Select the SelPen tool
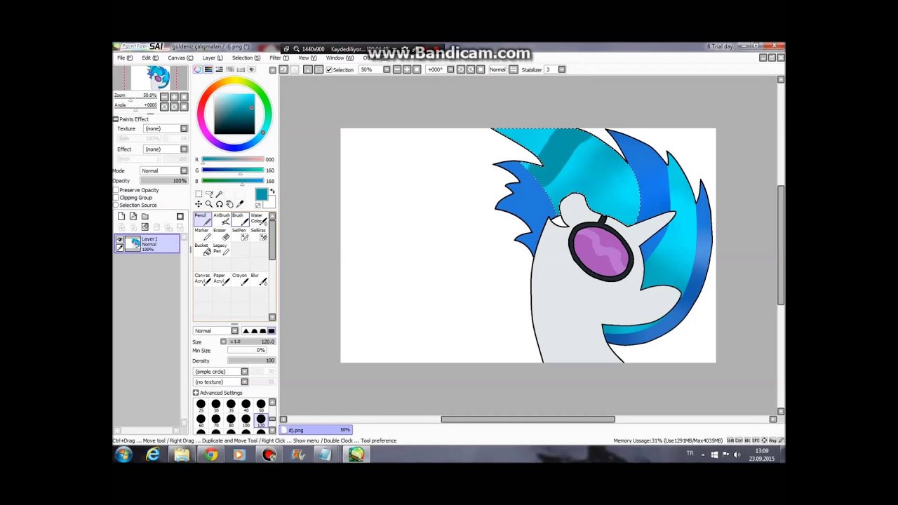 (240, 234)
